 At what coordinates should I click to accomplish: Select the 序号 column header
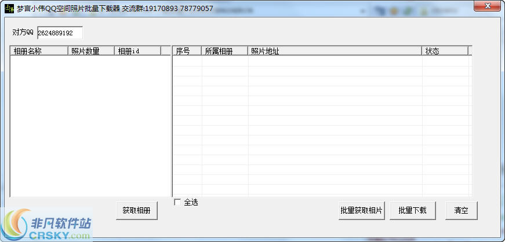187,51
